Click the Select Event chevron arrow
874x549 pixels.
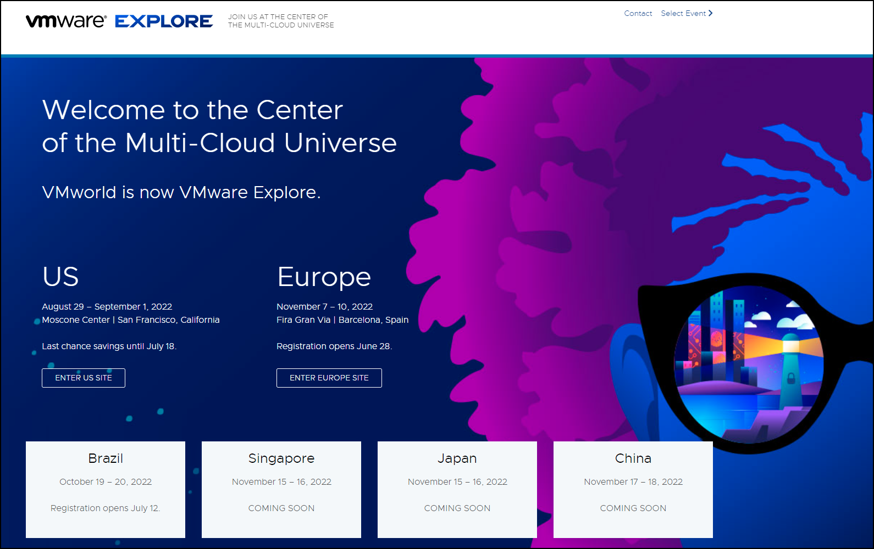coord(710,13)
